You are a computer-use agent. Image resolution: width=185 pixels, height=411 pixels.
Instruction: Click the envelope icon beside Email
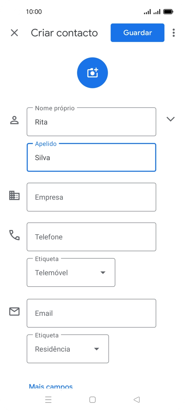[14, 312]
